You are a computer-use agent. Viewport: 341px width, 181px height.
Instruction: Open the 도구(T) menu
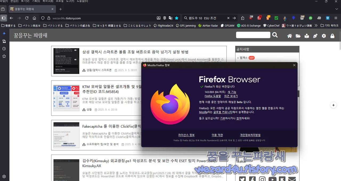pos(70,1)
